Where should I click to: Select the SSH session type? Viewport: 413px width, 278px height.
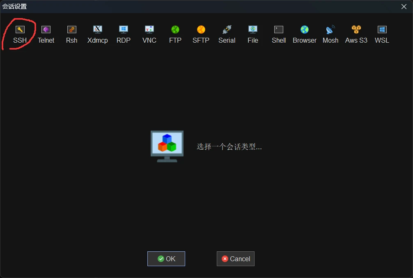pos(20,34)
